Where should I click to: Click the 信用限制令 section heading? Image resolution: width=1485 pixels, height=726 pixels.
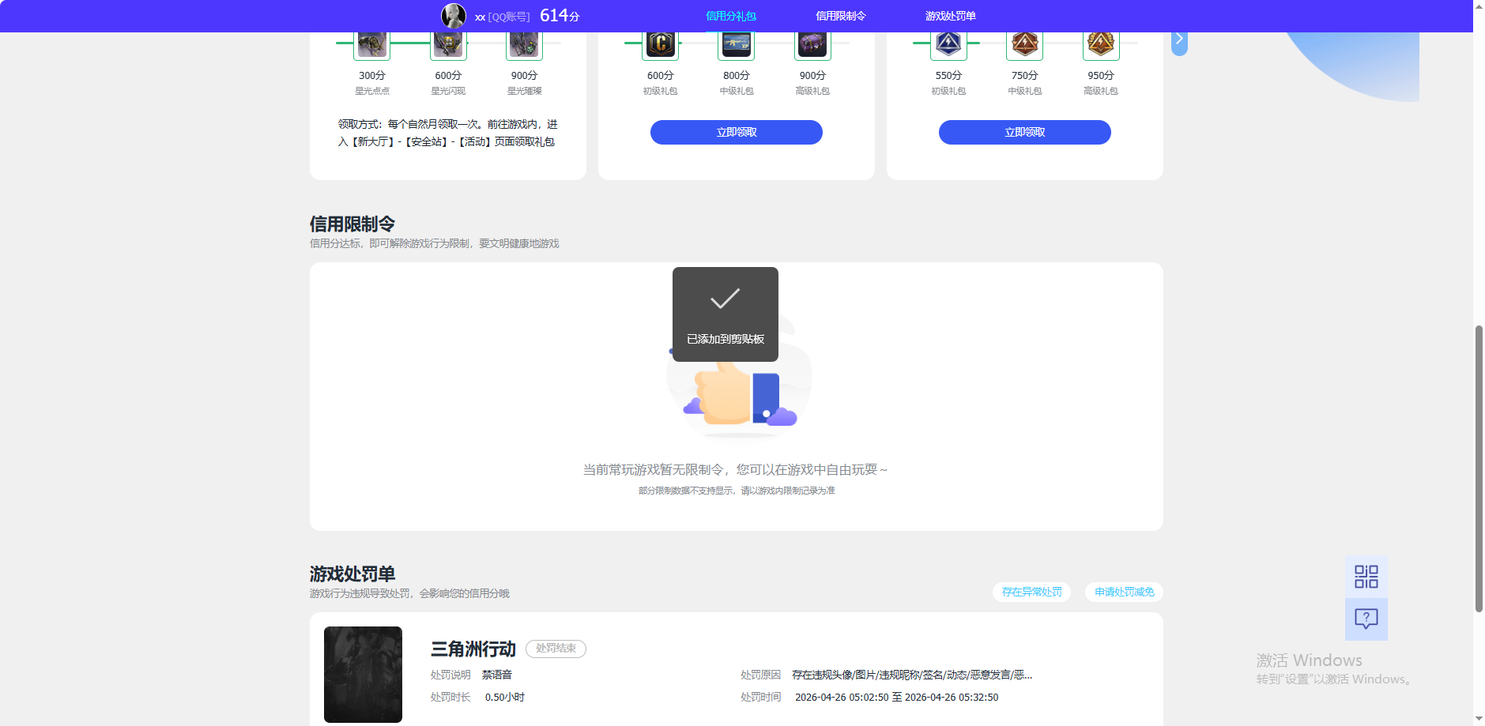pos(352,224)
